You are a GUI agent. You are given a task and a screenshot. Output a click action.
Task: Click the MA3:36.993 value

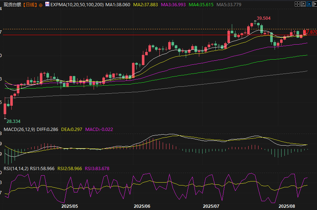[173, 5]
